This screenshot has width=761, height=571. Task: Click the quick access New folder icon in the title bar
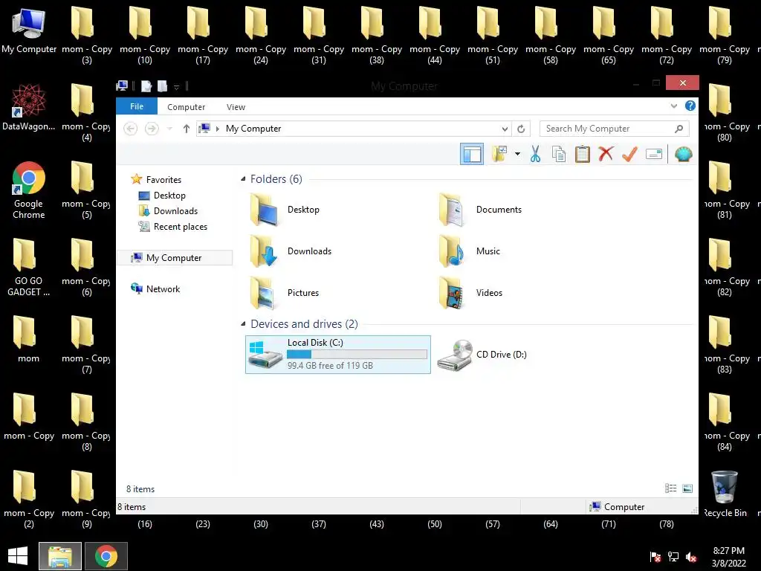point(162,86)
